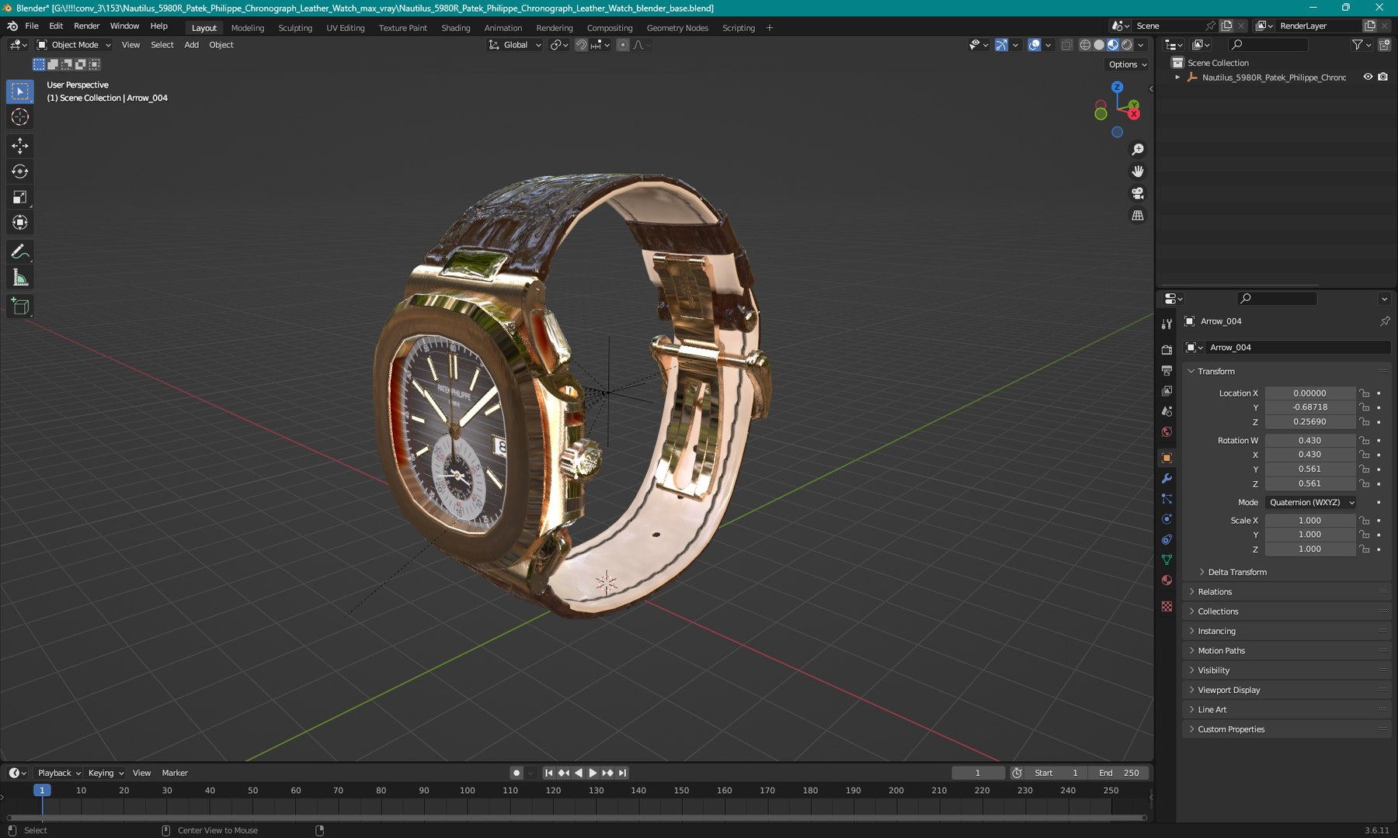Select the Add Cube tool
The height and width of the screenshot is (838, 1398).
pos(20,306)
